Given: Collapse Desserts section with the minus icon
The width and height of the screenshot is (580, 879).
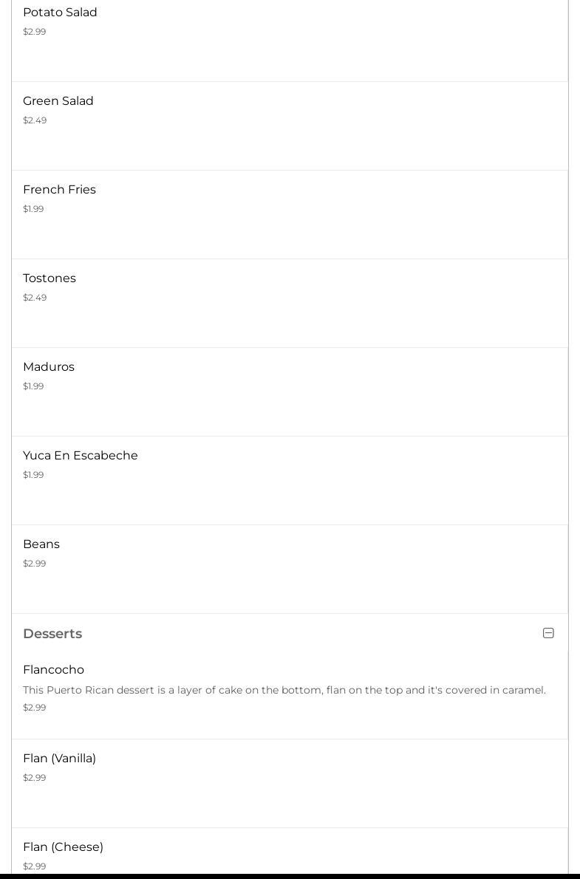Looking at the screenshot, I should tap(548, 633).
